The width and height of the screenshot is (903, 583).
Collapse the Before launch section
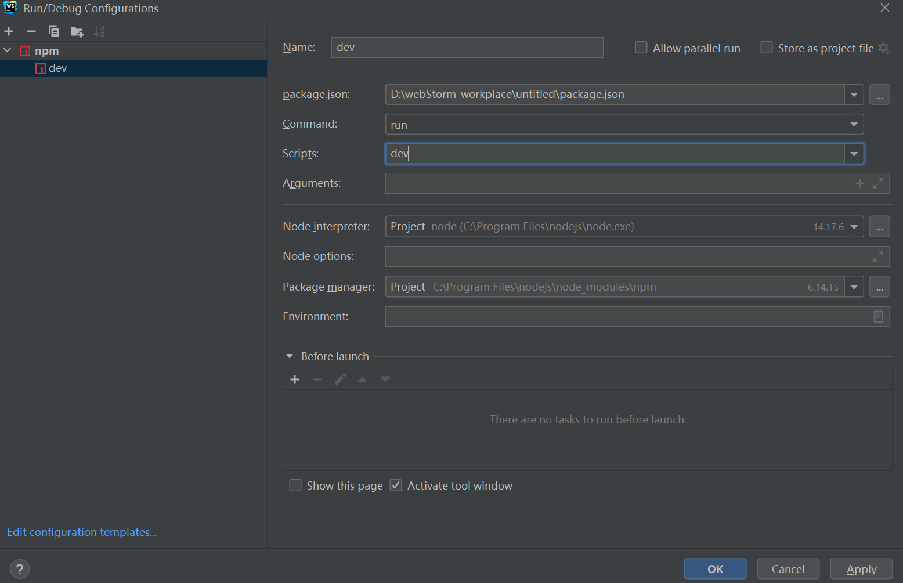click(290, 356)
